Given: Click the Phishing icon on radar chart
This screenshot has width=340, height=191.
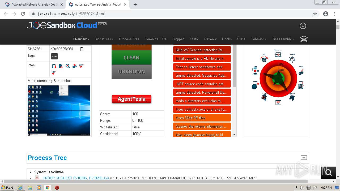Looking at the screenshot, I should click(301, 71).
